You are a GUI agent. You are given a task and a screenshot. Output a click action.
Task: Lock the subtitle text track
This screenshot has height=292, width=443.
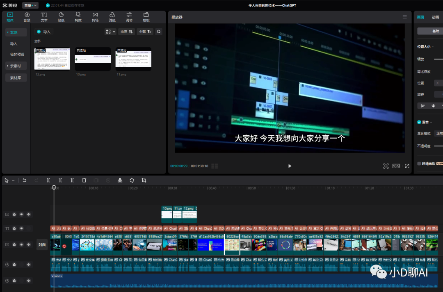[14, 228]
